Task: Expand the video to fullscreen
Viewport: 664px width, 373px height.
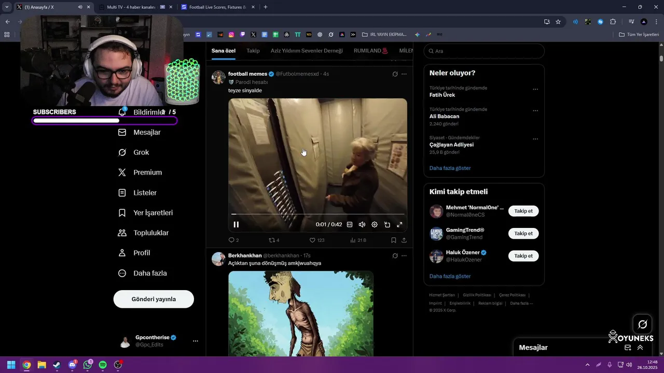Action: pyautogui.click(x=399, y=224)
